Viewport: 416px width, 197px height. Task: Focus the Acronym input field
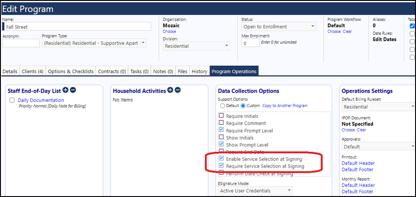[x=21, y=43]
